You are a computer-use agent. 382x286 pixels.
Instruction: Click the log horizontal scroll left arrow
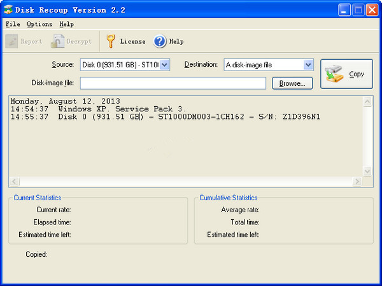click(15, 181)
